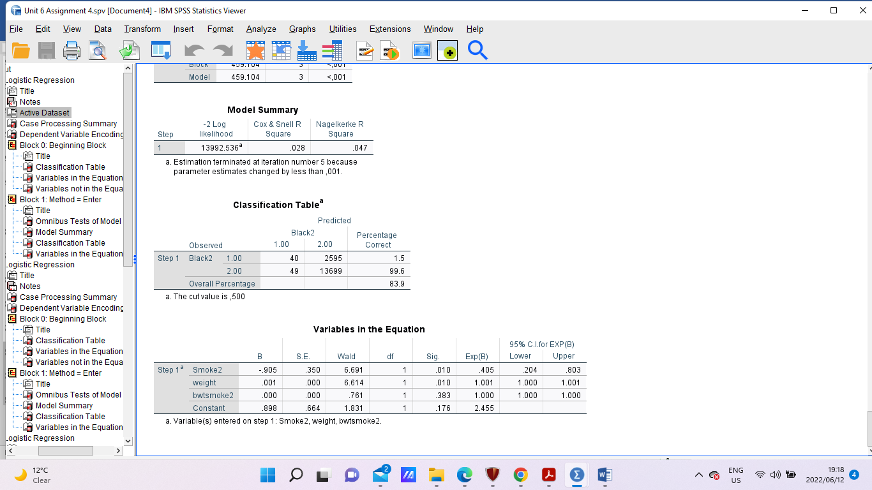
Task: Open a file using the toolbar icon
Action: (x=21, y=50)
